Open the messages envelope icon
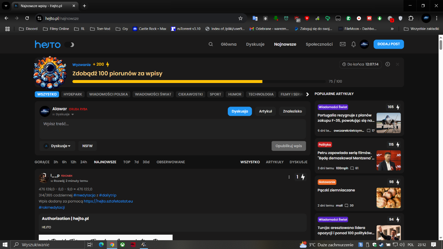The image size is (443, 249). click(343, 44)
